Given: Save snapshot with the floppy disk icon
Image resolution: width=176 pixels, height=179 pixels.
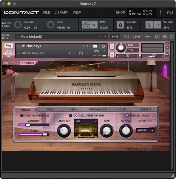Looking at the screenshot, I should pyautogui.click(x=81, y=53).
